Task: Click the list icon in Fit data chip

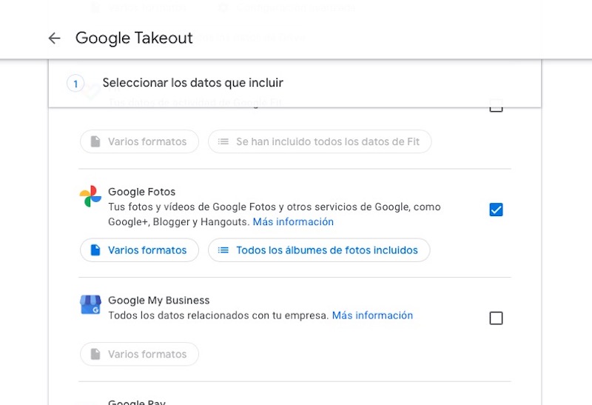Action: 223,141
